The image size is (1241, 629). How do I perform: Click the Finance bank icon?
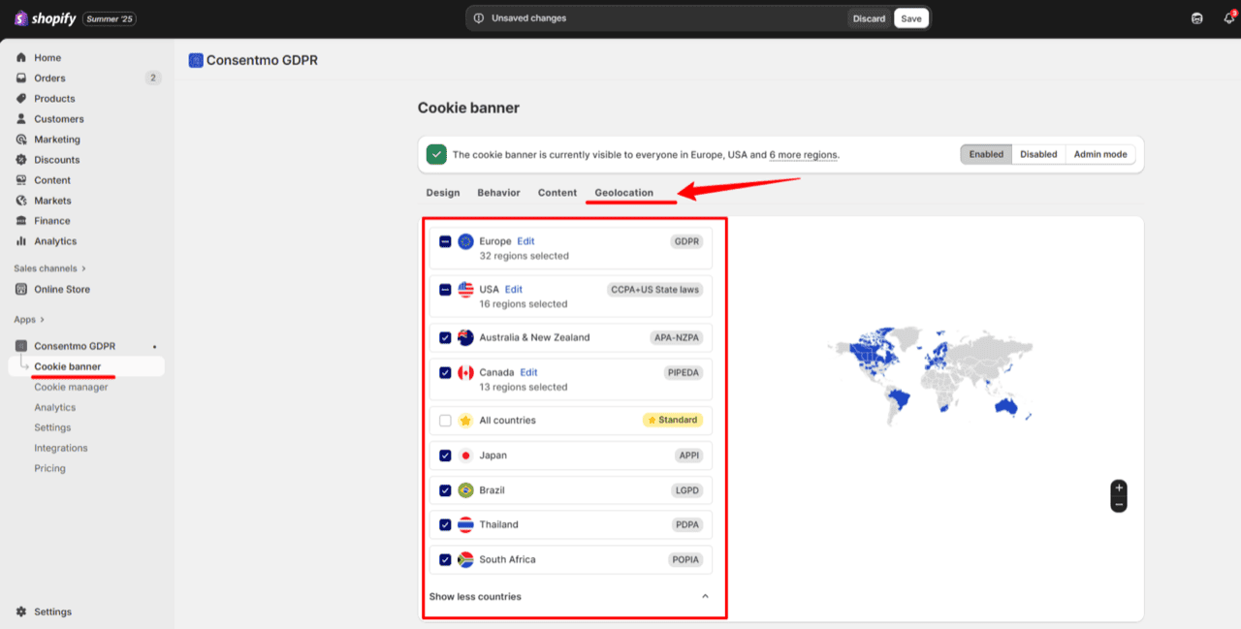(21, 221)
